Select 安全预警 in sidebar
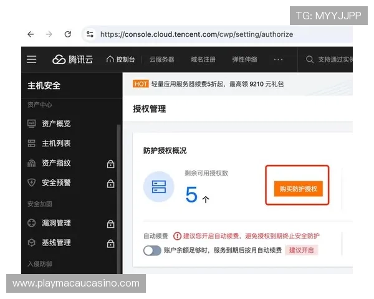This screenshot has height=299, width=374. [x=56, y=183]
